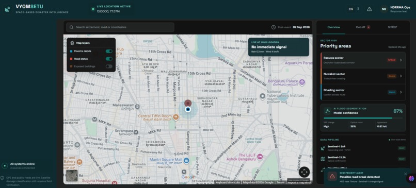Click the search magnifier icon

pyautogui.click(x=71, y=27)
